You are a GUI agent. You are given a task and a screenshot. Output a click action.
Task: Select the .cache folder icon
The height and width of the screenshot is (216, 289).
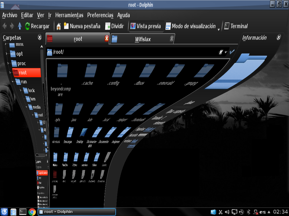pos(91,70)
